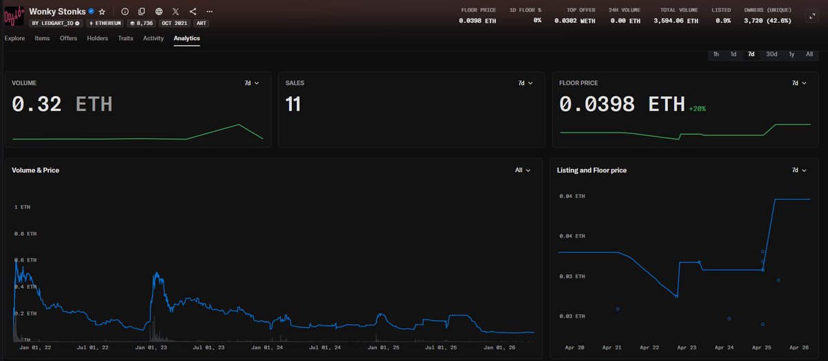828x361 pixels.
Task: Click the 8,736 items count badge
Action: click(143, 23)
